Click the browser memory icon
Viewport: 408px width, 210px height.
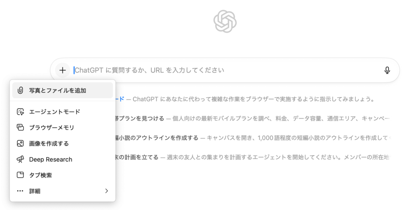click(20, 128)
